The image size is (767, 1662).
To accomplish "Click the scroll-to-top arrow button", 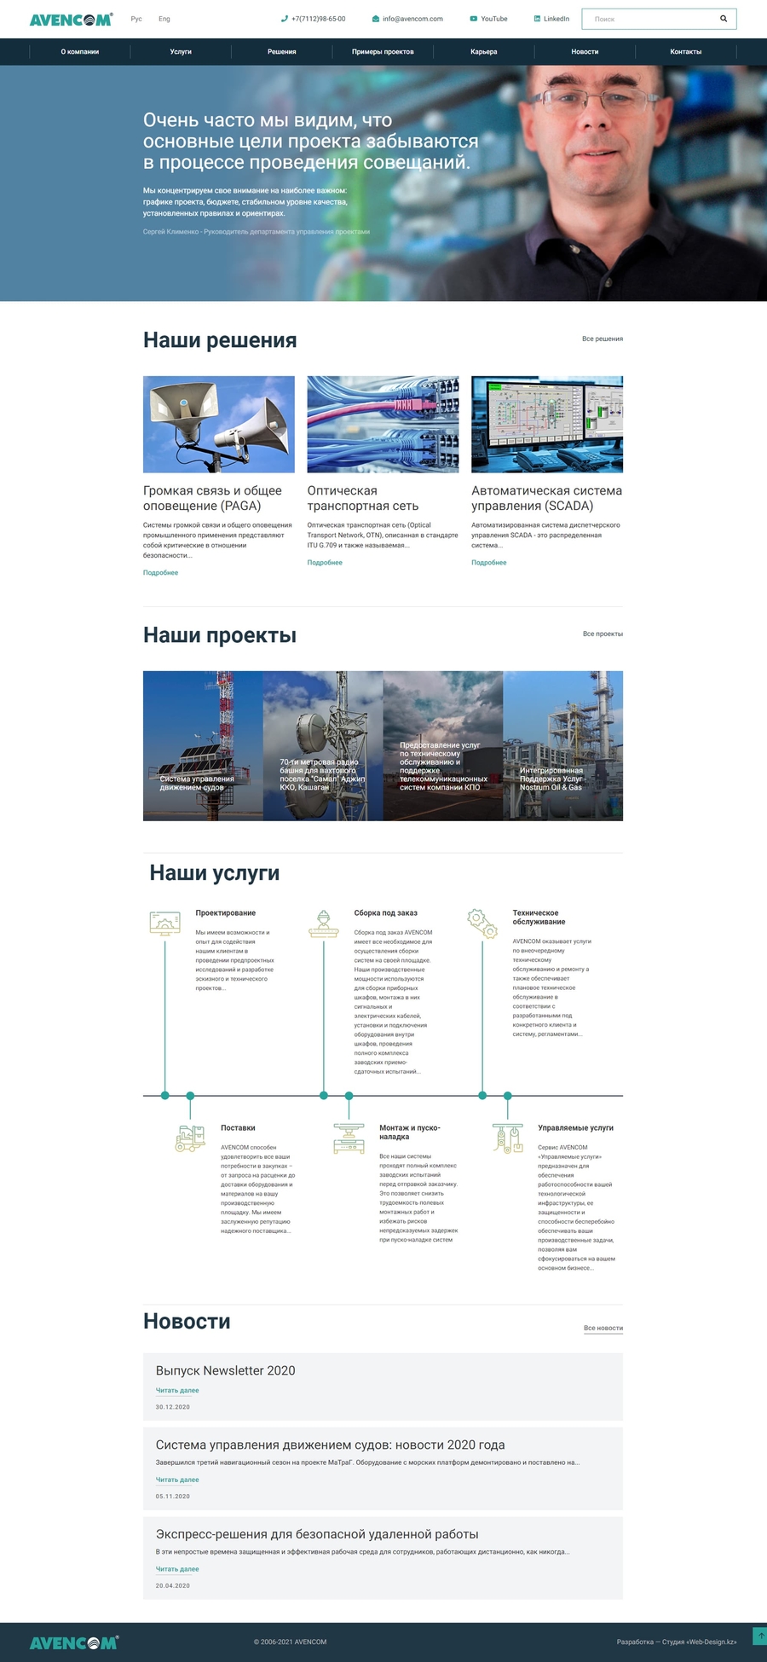I will [760, 1636].
